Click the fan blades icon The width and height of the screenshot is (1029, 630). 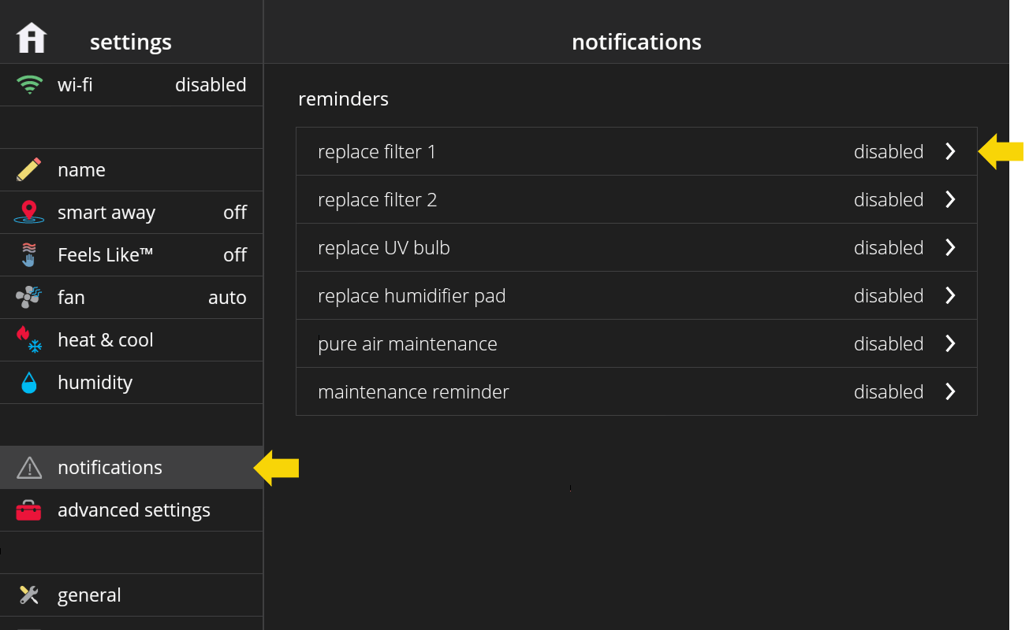(x=29, y=297)
